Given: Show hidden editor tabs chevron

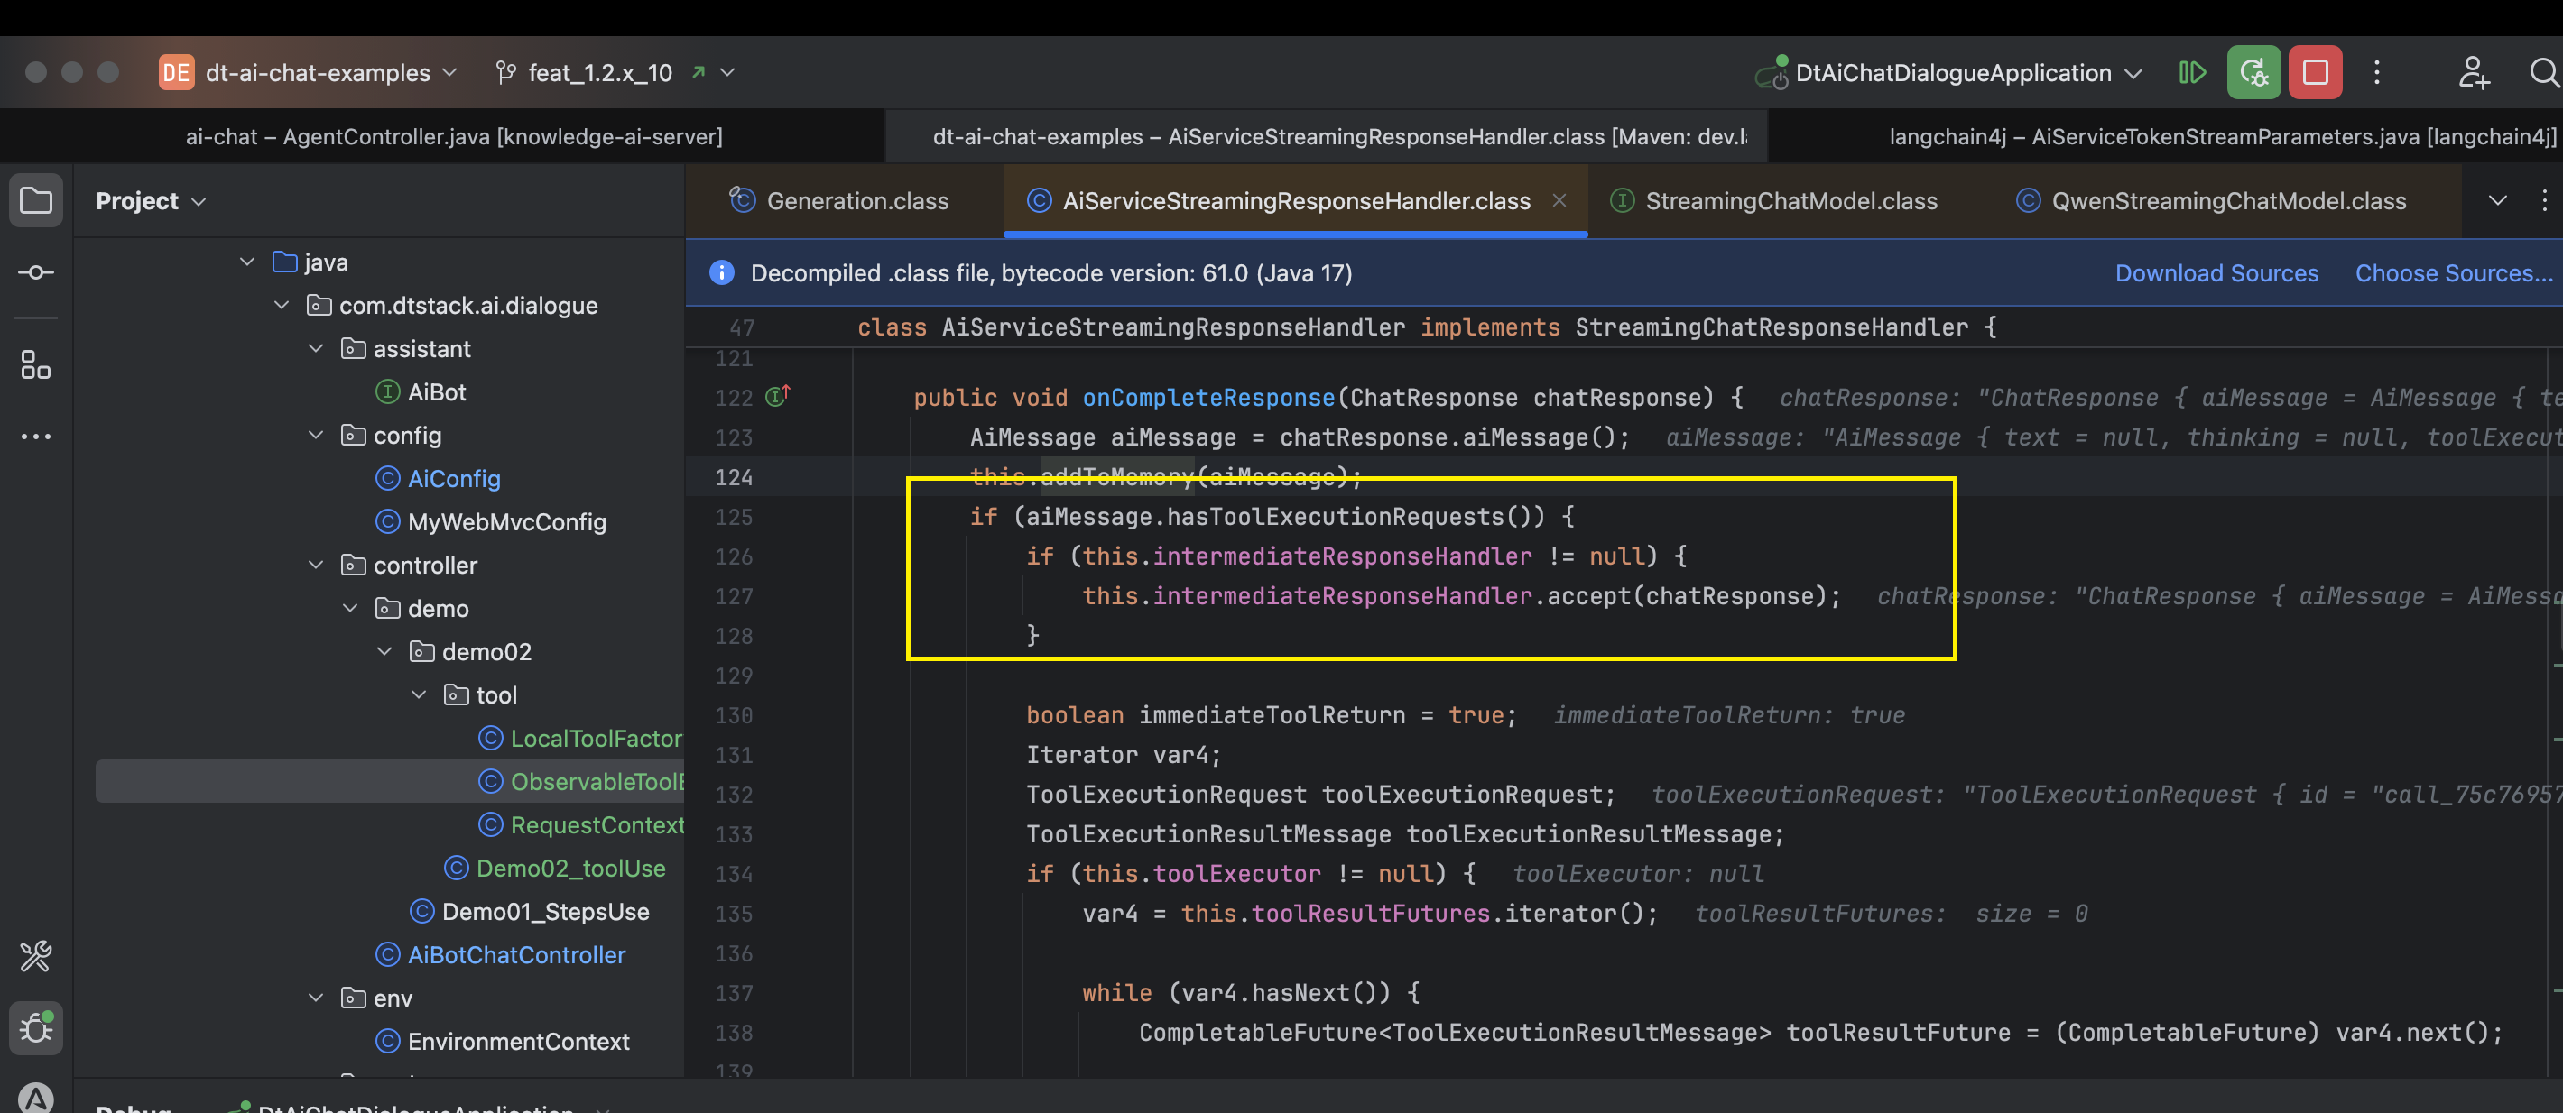Looking at the screenshot, I should pos(2497,200).
